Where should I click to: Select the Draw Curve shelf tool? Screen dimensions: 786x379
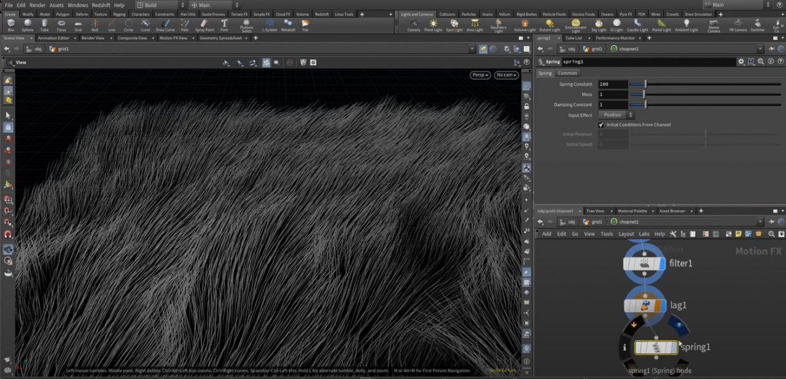165,25
